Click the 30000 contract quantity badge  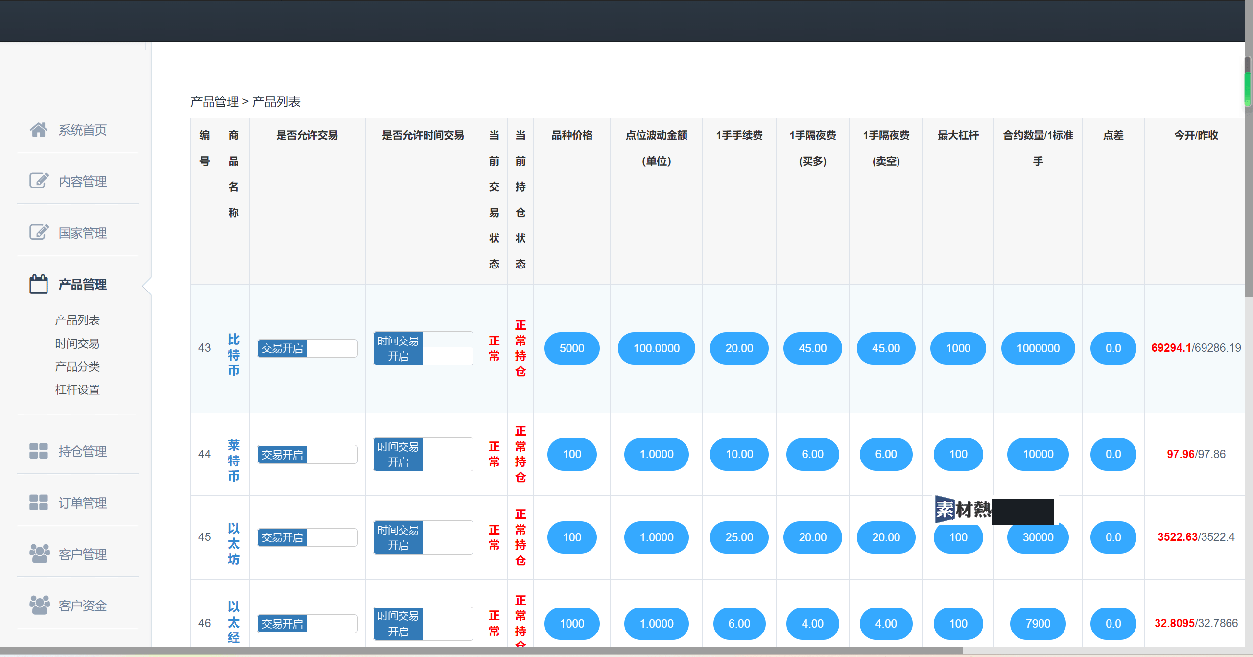pos(1038,537)
